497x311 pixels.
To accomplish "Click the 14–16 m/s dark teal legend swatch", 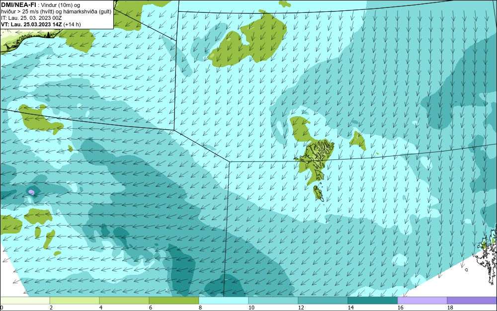I will click(x=372, y=300).
